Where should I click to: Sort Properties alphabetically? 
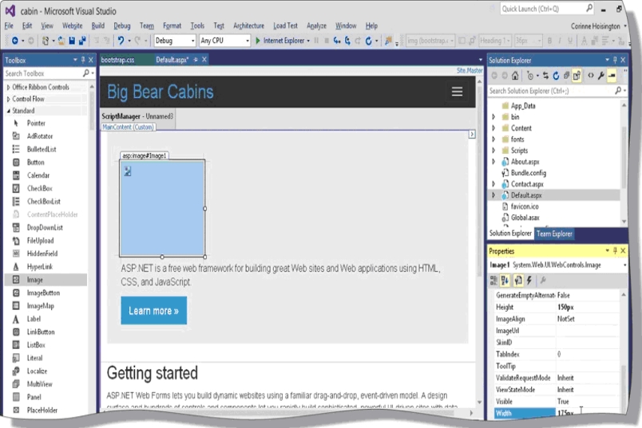point(505,280)
